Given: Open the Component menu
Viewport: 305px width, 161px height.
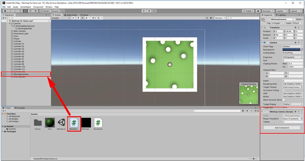Looking at the screenshot, I should tap(38, 7).
